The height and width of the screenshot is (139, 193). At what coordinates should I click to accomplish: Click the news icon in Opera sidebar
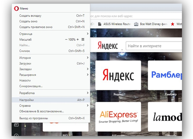coord(16,125)
